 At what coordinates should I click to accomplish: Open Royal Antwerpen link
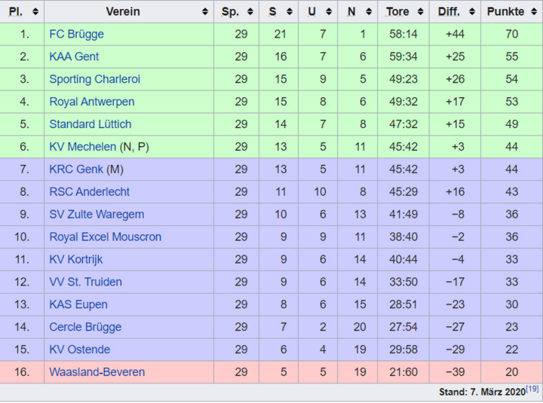click(x=92, y=102)
